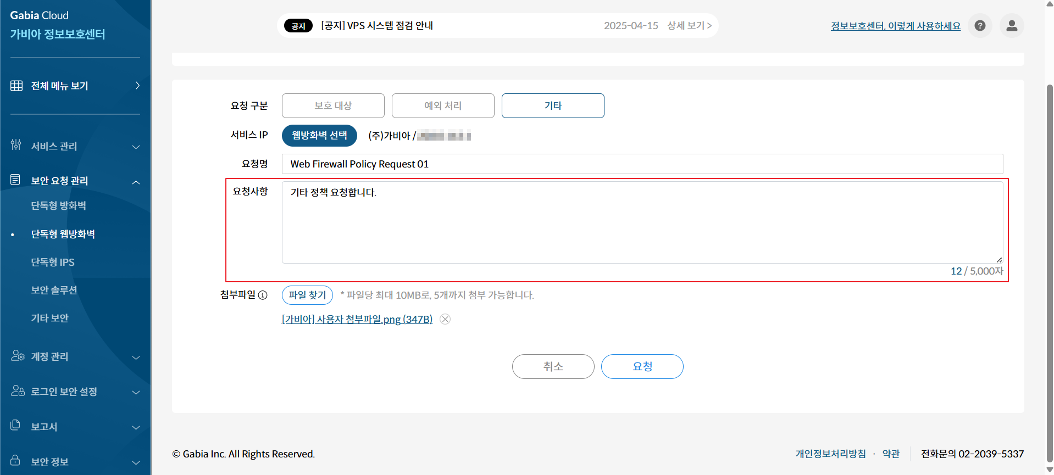Image resolution: width=1054 pixels, height=475 pixels.
Task: Click the help question mark icon
Action: tap(980, 26)
